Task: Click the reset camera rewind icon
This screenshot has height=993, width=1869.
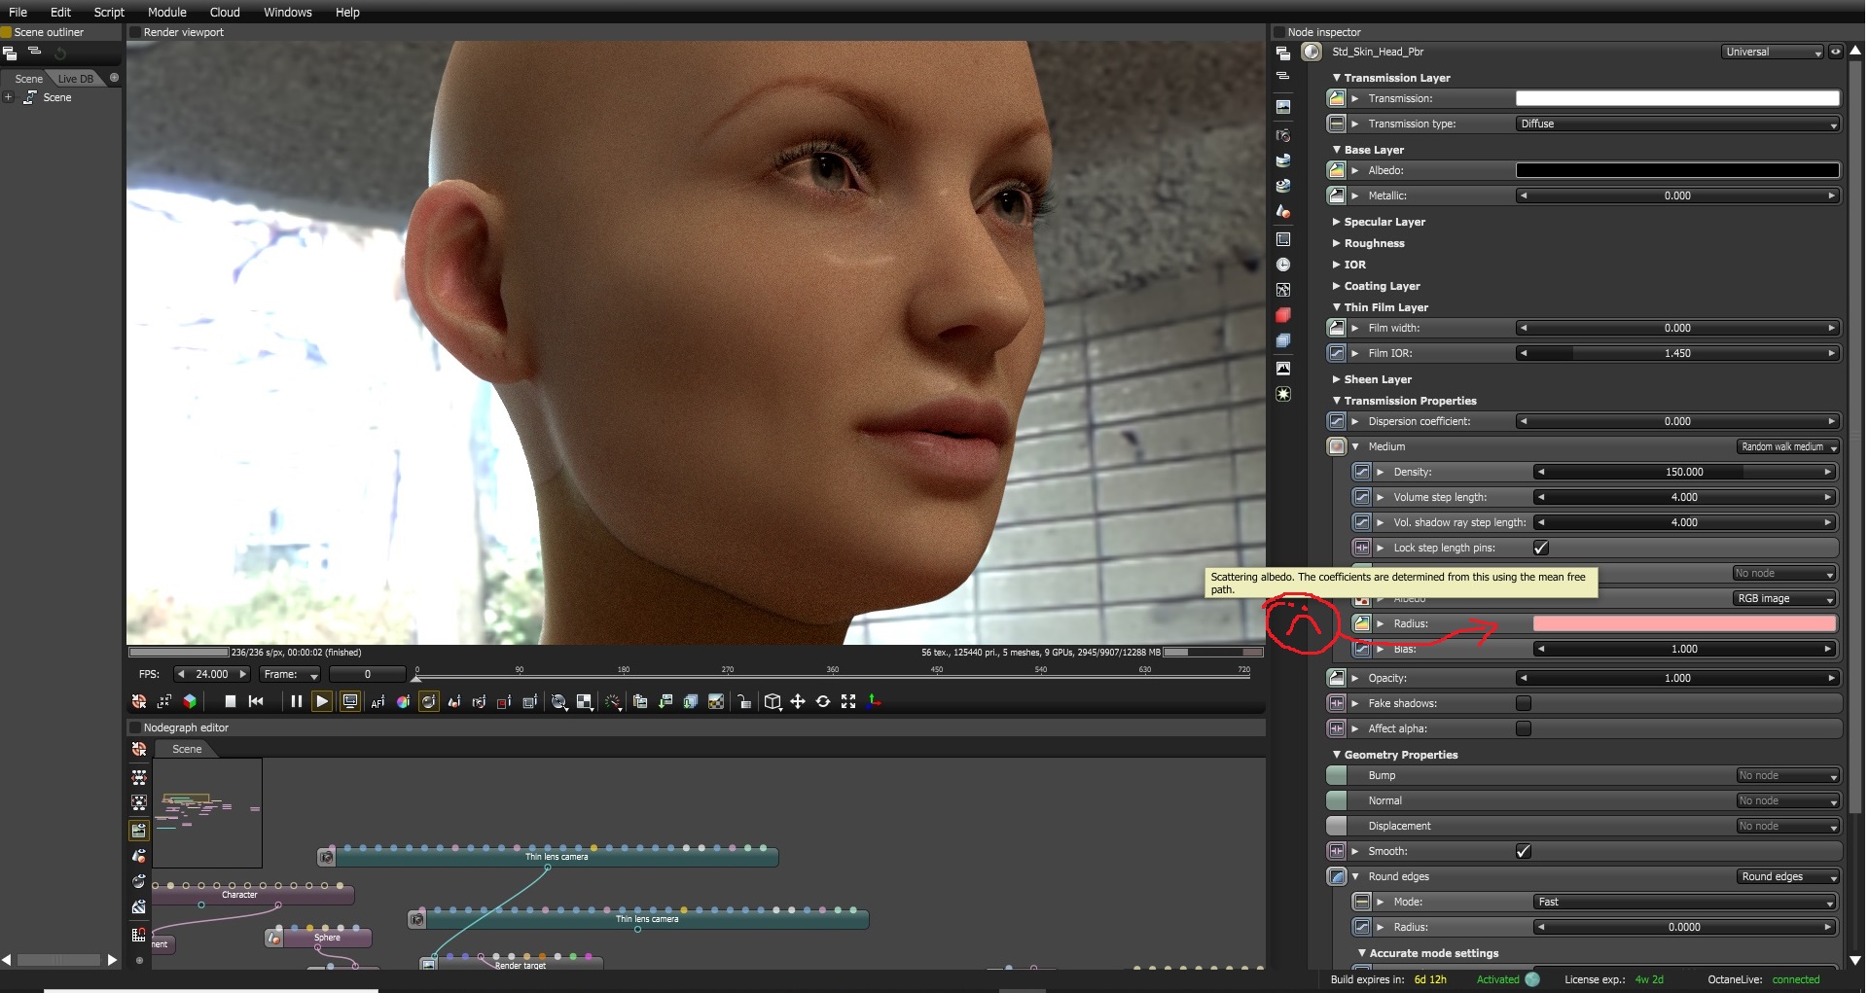Action: tap(256, 701)
